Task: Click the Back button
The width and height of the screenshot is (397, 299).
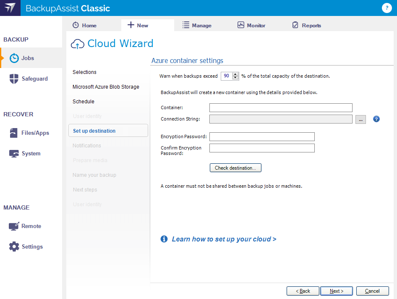Action: coord(303,291)
